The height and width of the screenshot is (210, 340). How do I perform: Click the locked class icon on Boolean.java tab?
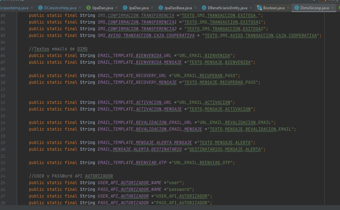[259, 8]
